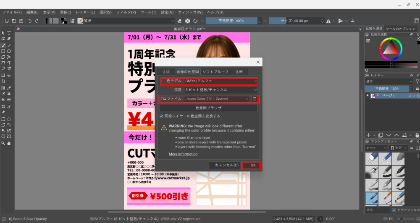420x223 pixels.
Task: Select the Gradient tool
Action: tap(3, 88)
